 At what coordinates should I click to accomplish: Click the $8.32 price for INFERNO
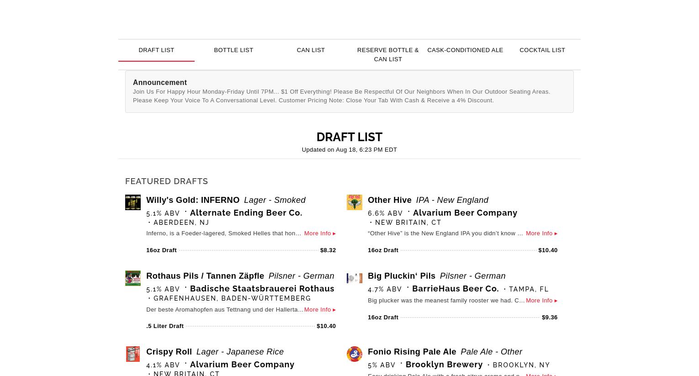(x=328, y=250)
